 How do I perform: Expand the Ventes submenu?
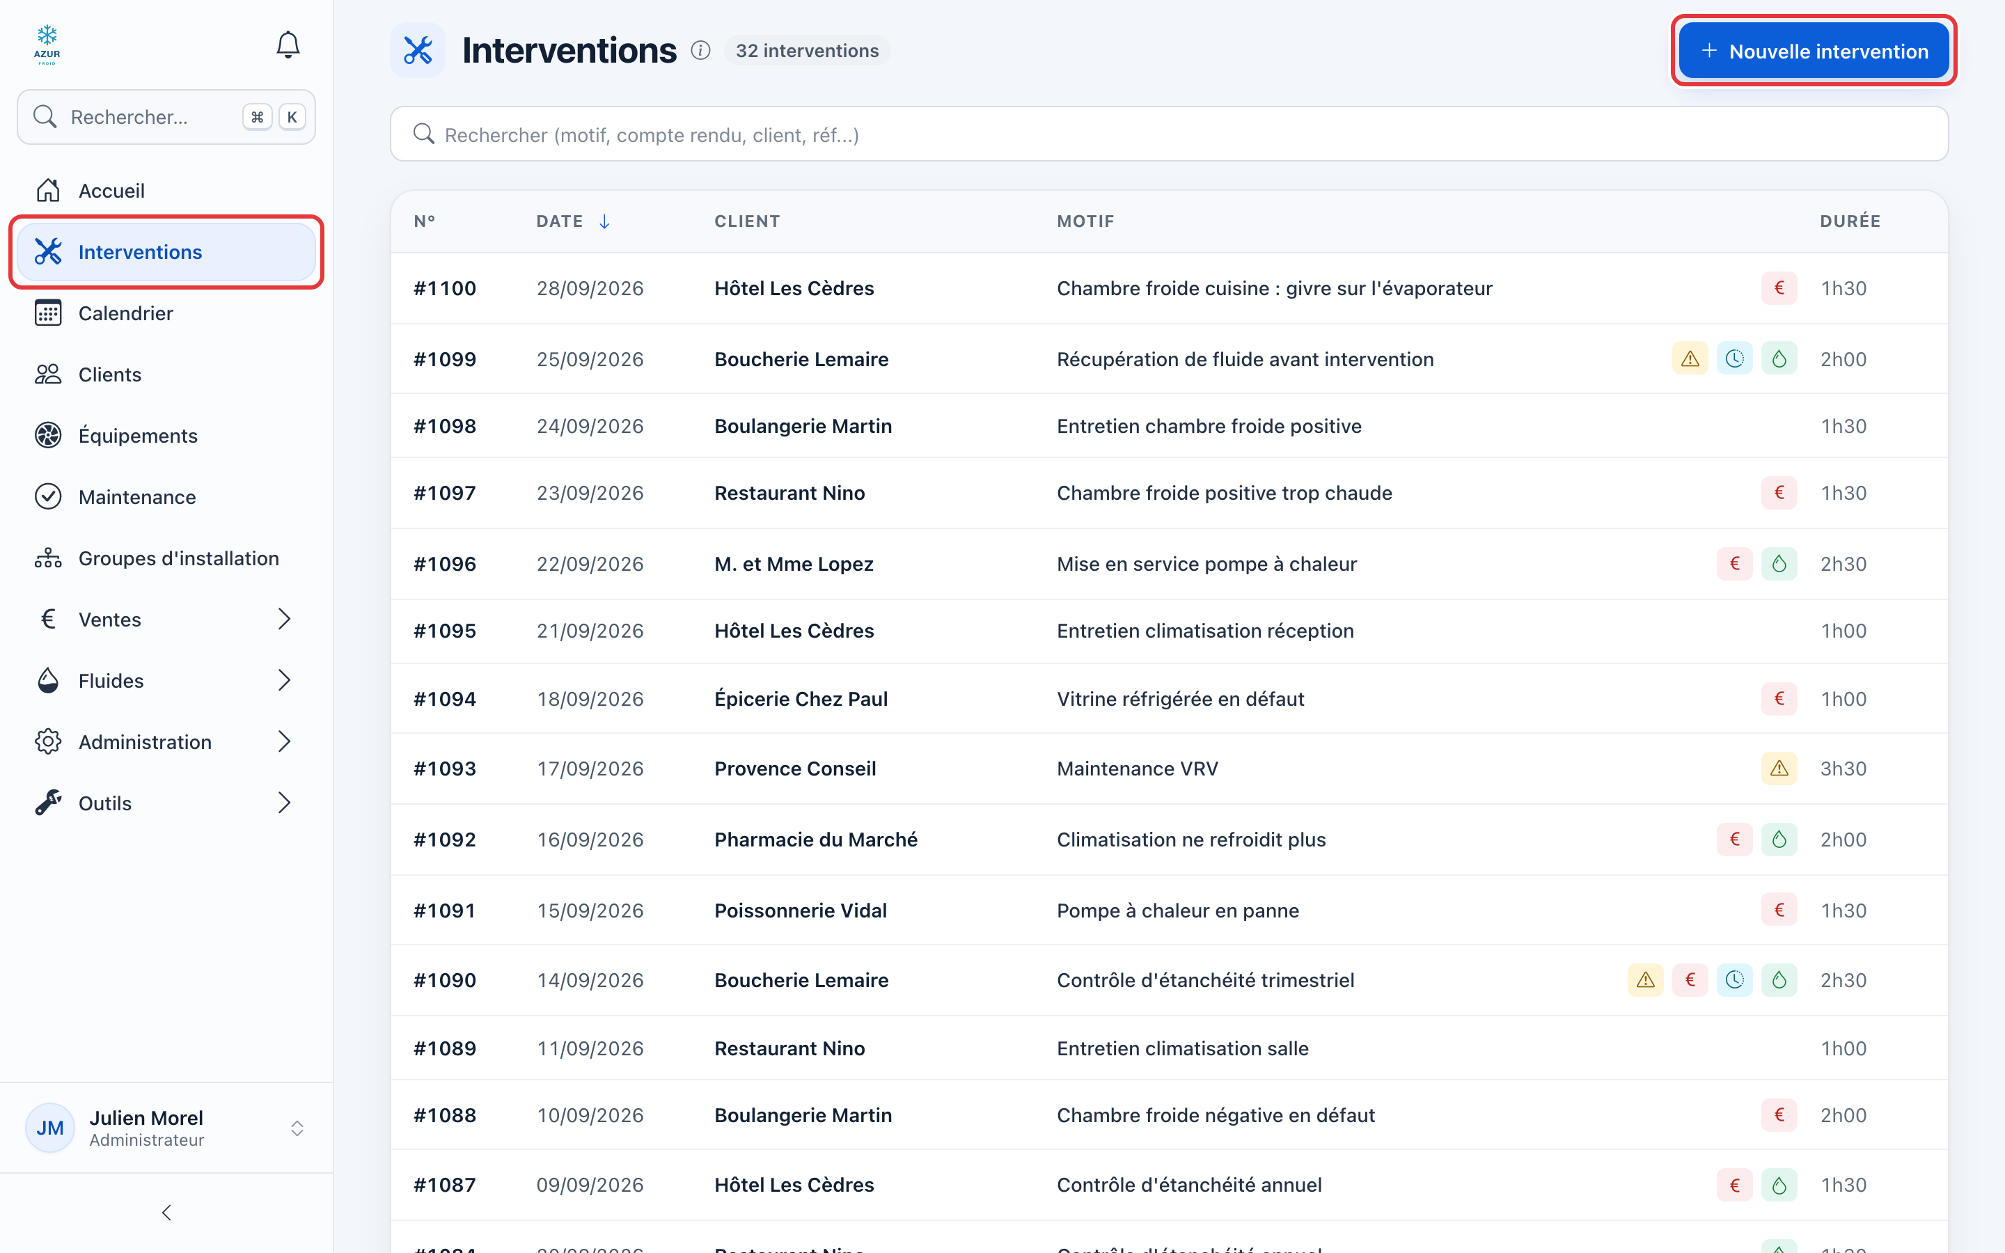tap(284, 619)
